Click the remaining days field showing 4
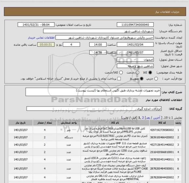The height and width of the screenshot is (183, 189). pyautogui.click(x=71, y=45)
